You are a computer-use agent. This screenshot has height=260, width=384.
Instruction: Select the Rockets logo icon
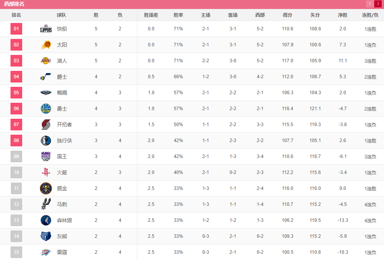coord(46,172)
